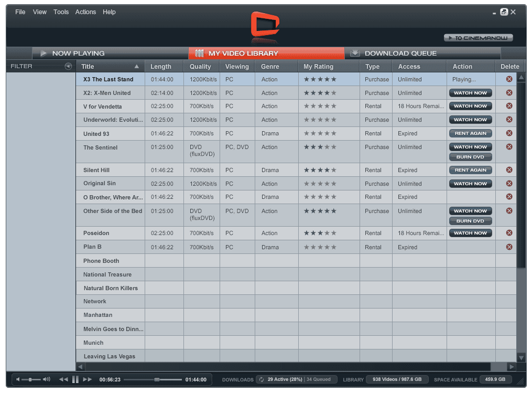Click horizontal scrollbar right arrow

tap(512, 367)
